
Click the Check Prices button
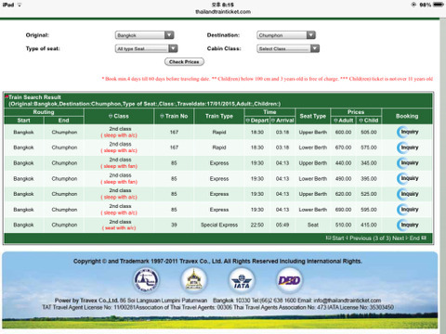[x=184, y=62]
